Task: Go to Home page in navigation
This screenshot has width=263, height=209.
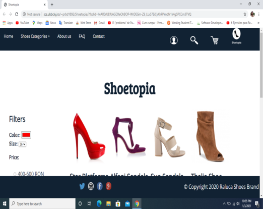Action: pyautogui.click(x=9, y=36)
